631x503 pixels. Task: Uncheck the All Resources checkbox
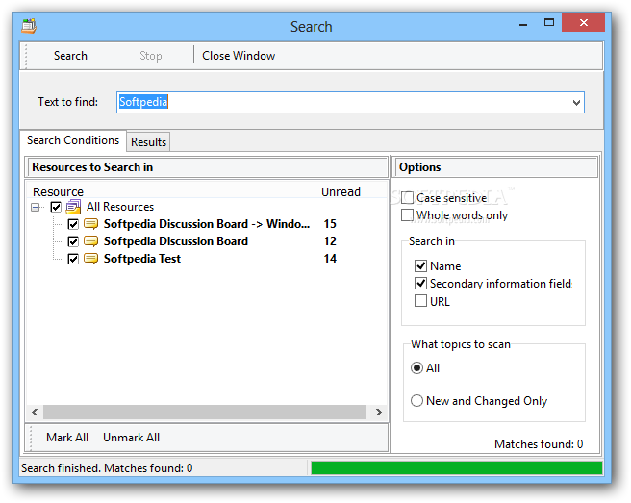pos(56,207)
